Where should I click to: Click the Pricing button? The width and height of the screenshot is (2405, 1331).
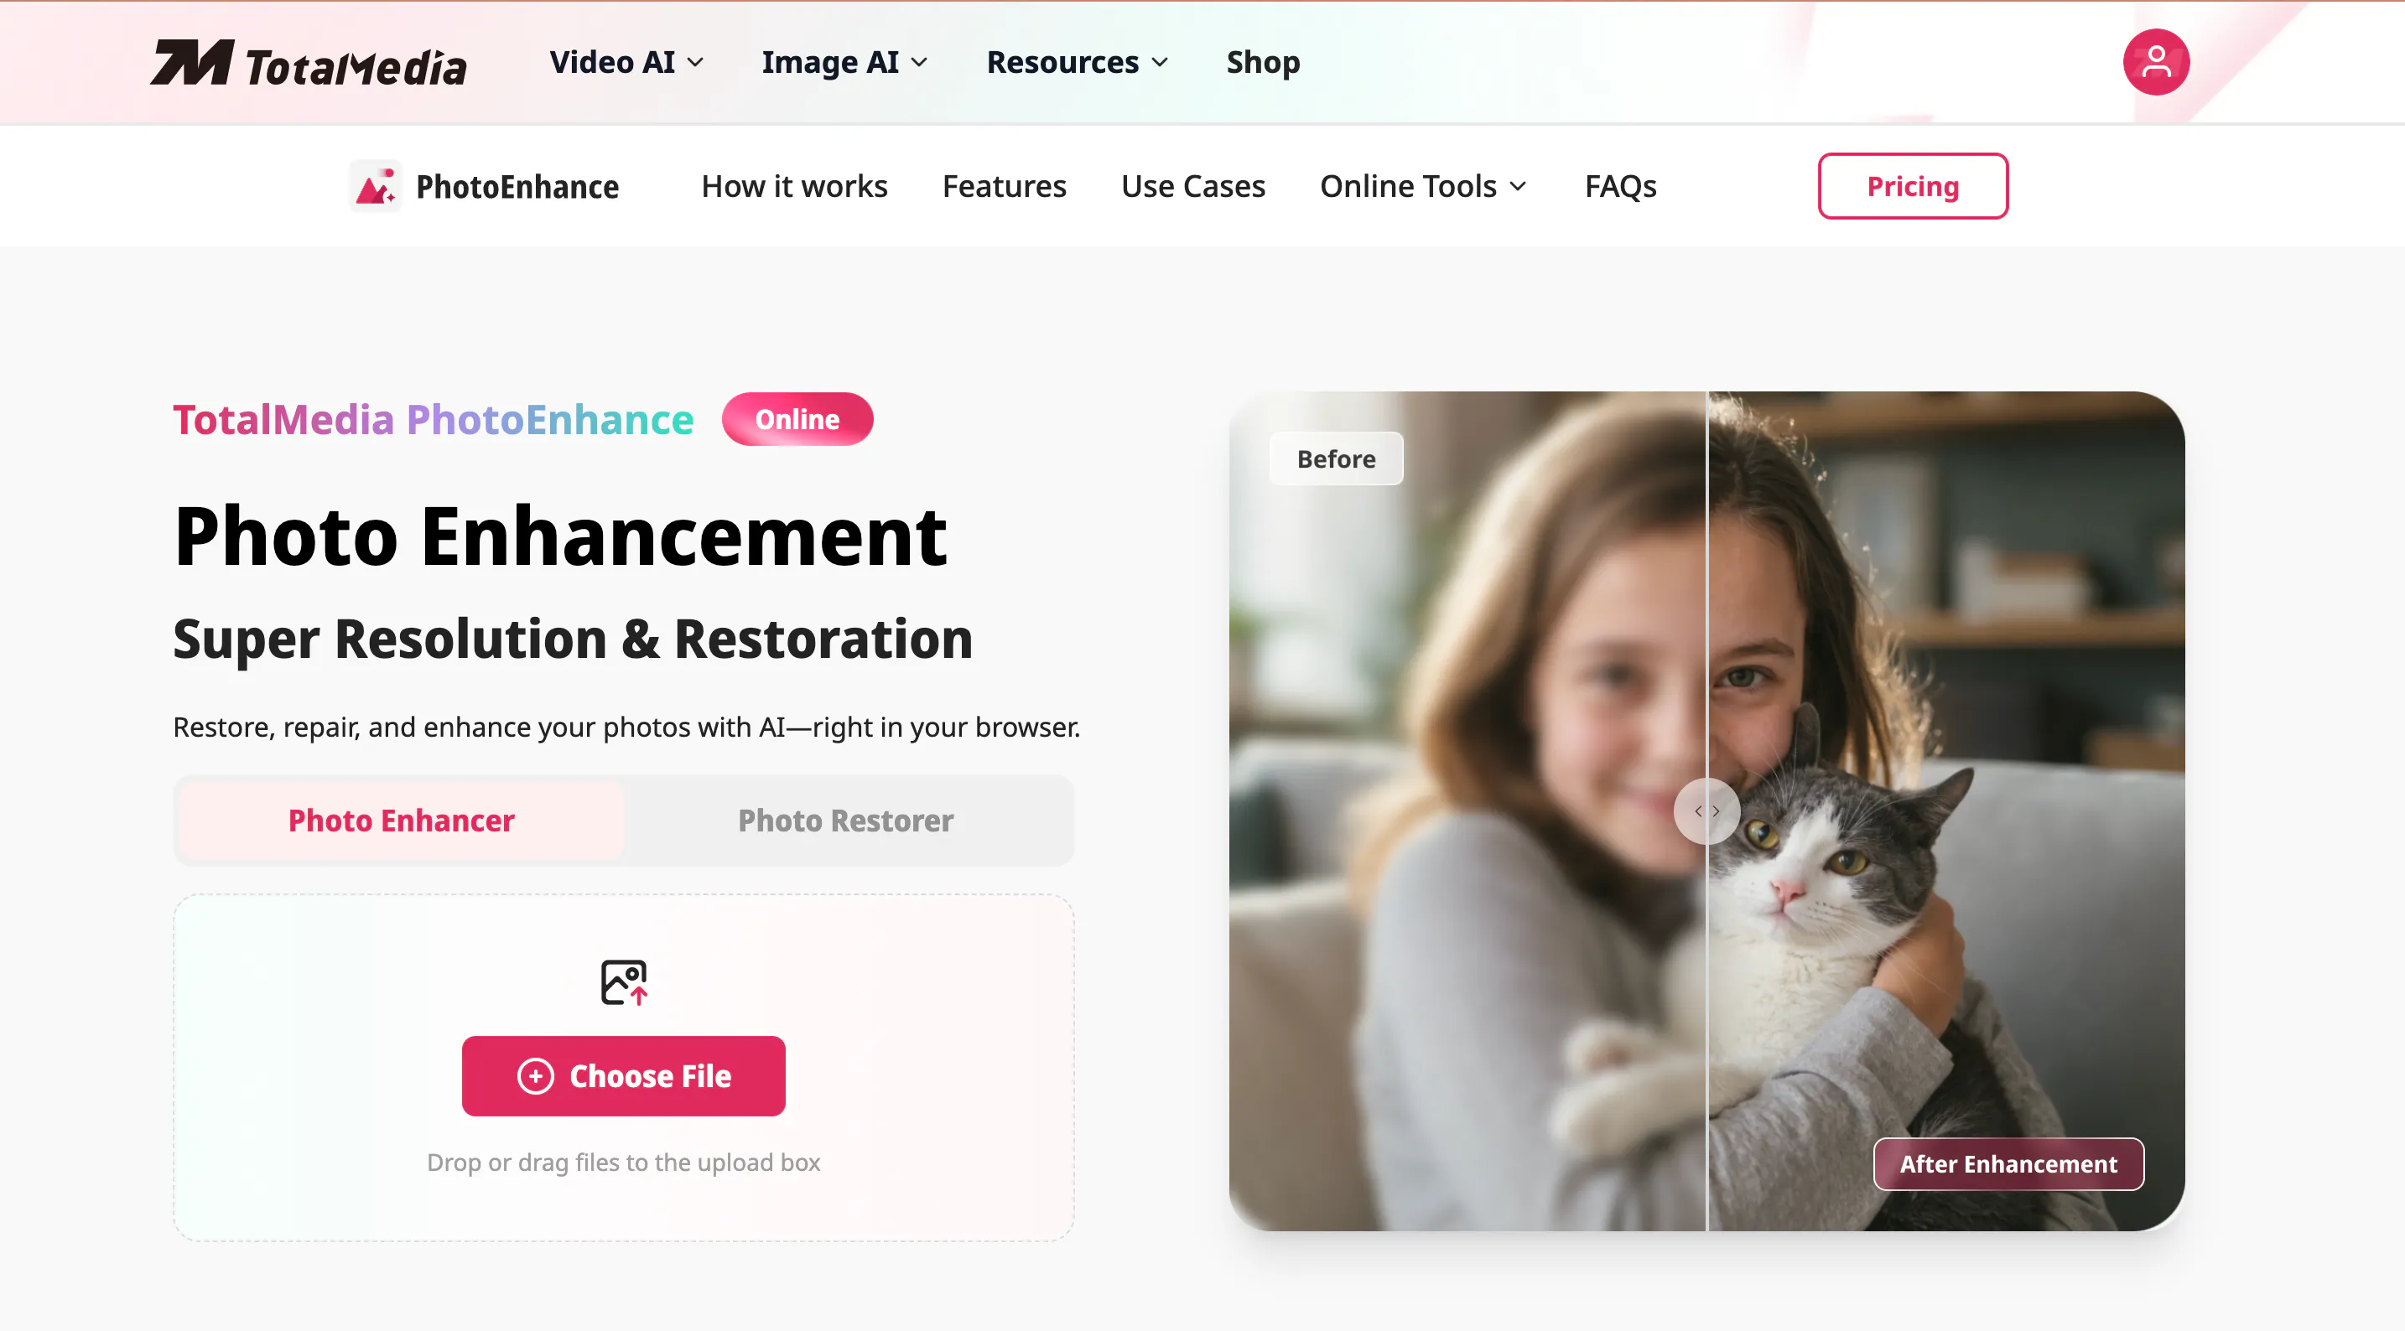point(1912,186)
